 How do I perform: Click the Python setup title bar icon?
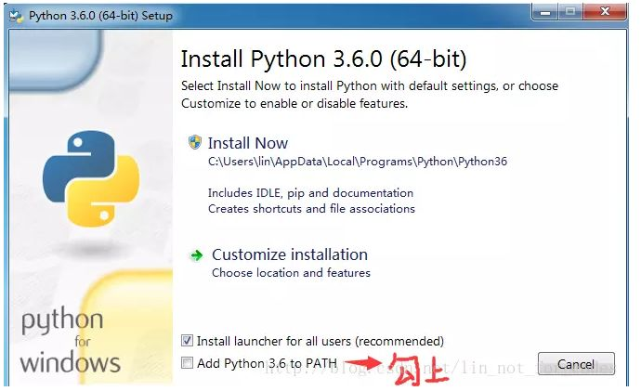pos(17,16)
